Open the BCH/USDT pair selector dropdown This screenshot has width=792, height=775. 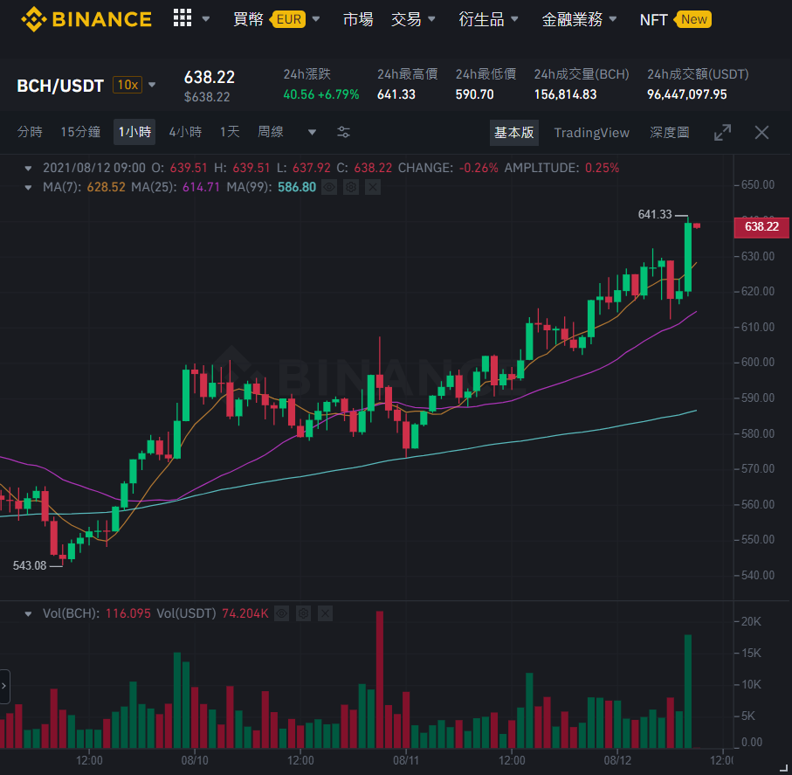tap(152, 85)
